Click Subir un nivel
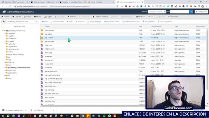This screenshot has width=209, height=118. 57,22
